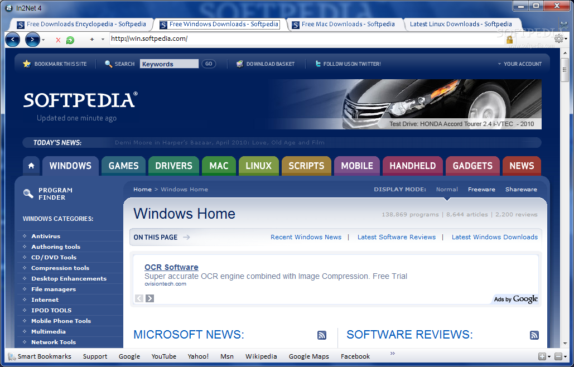The height and width of the screenshot is (367, 574).
Task: Click the Home breadcrumb link
Action: click(x=142, y=189)
